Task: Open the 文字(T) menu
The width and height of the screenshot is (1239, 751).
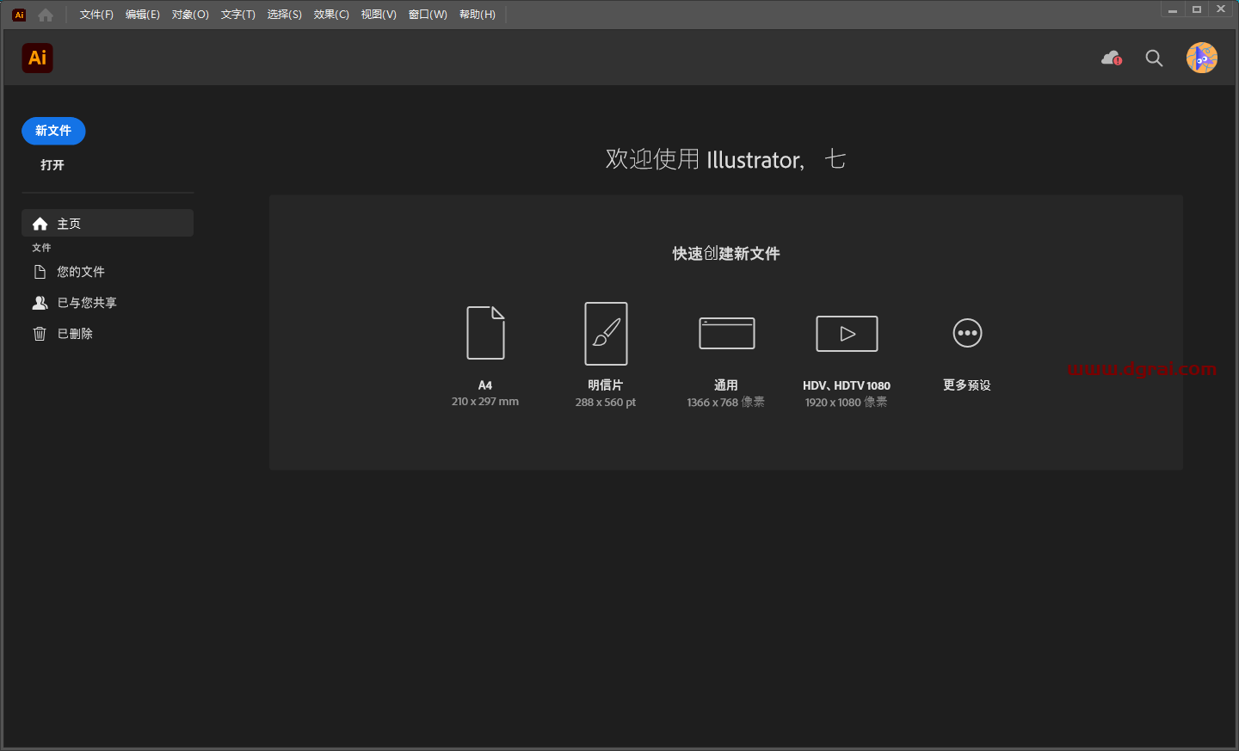Action: (x=237, y=15)
